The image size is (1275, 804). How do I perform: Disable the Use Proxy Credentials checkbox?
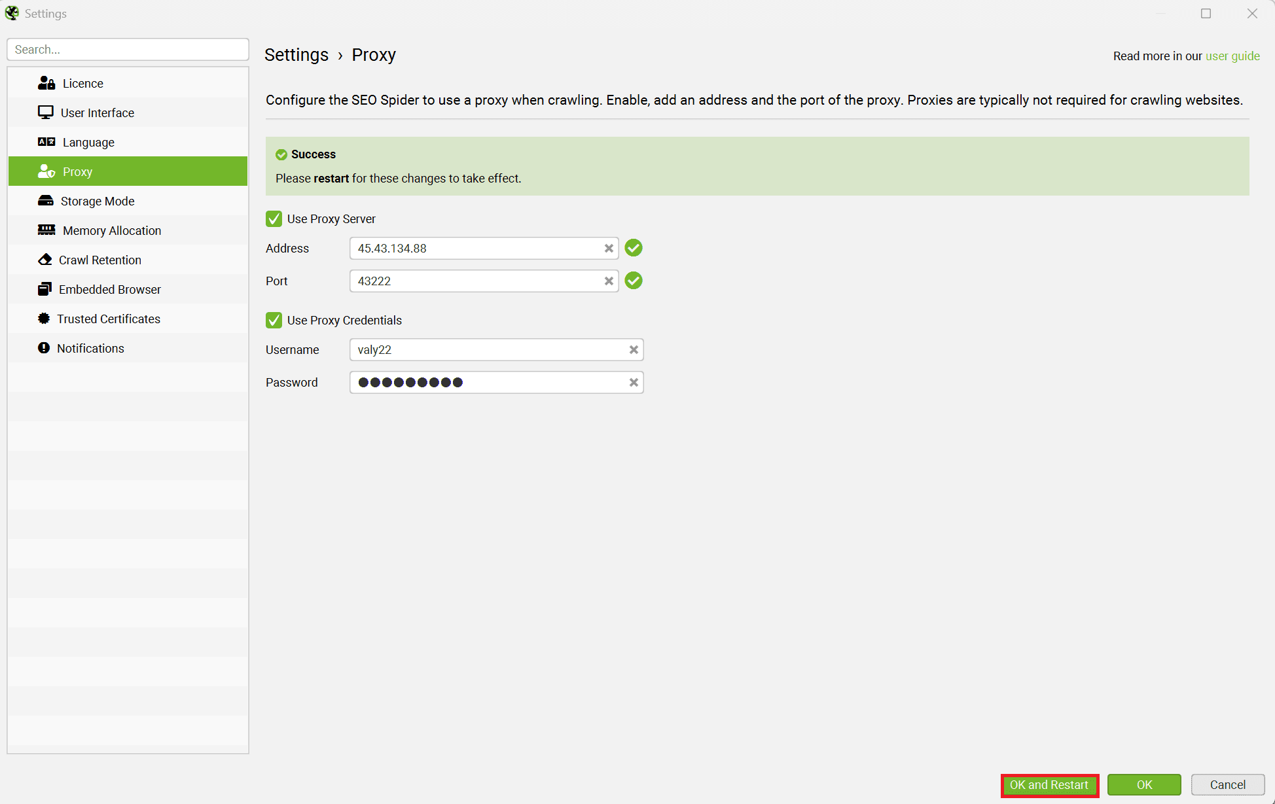tap(274, 320)
